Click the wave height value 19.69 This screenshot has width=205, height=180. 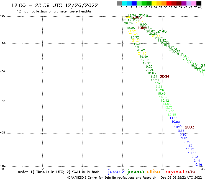144,56
